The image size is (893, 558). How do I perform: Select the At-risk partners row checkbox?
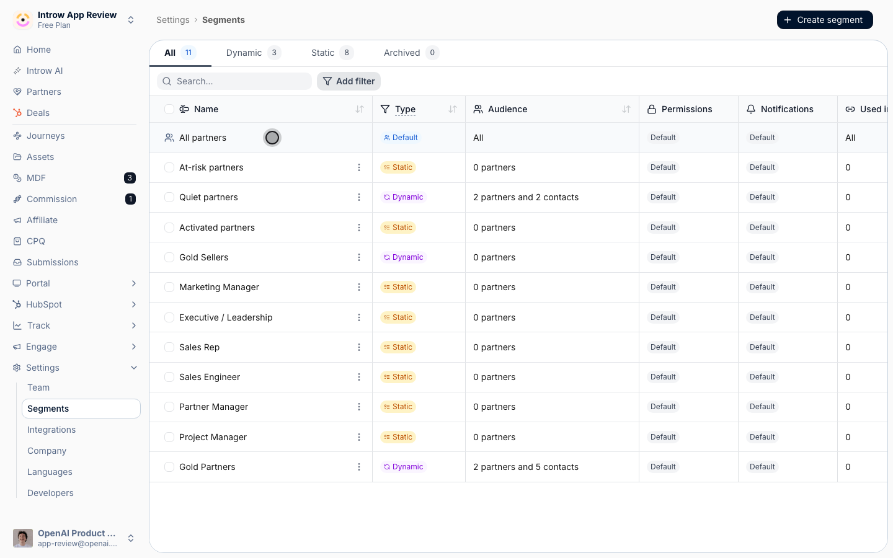(169, 167)
